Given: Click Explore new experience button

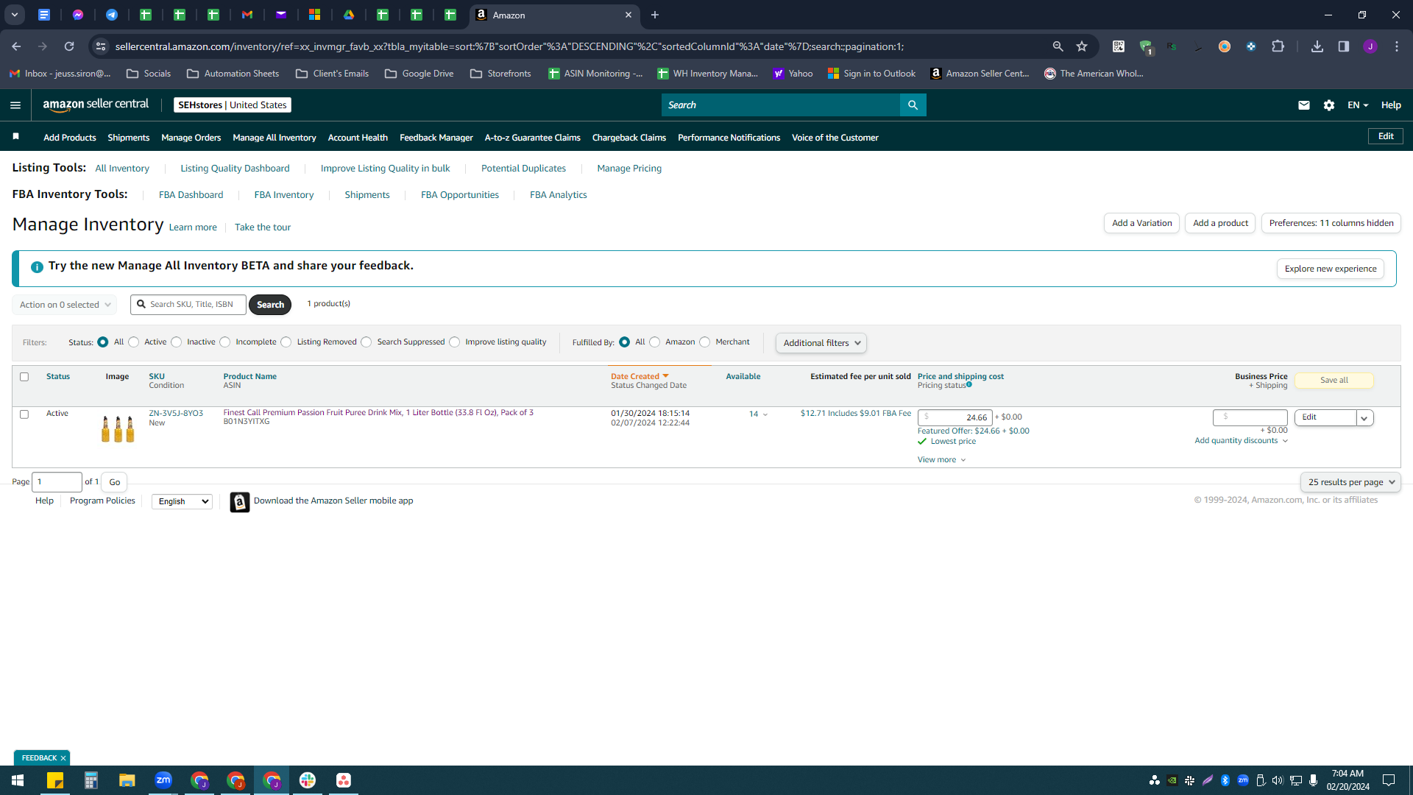Looking at the screenshot, I should pyautogui.click(x=1331, y=269).
